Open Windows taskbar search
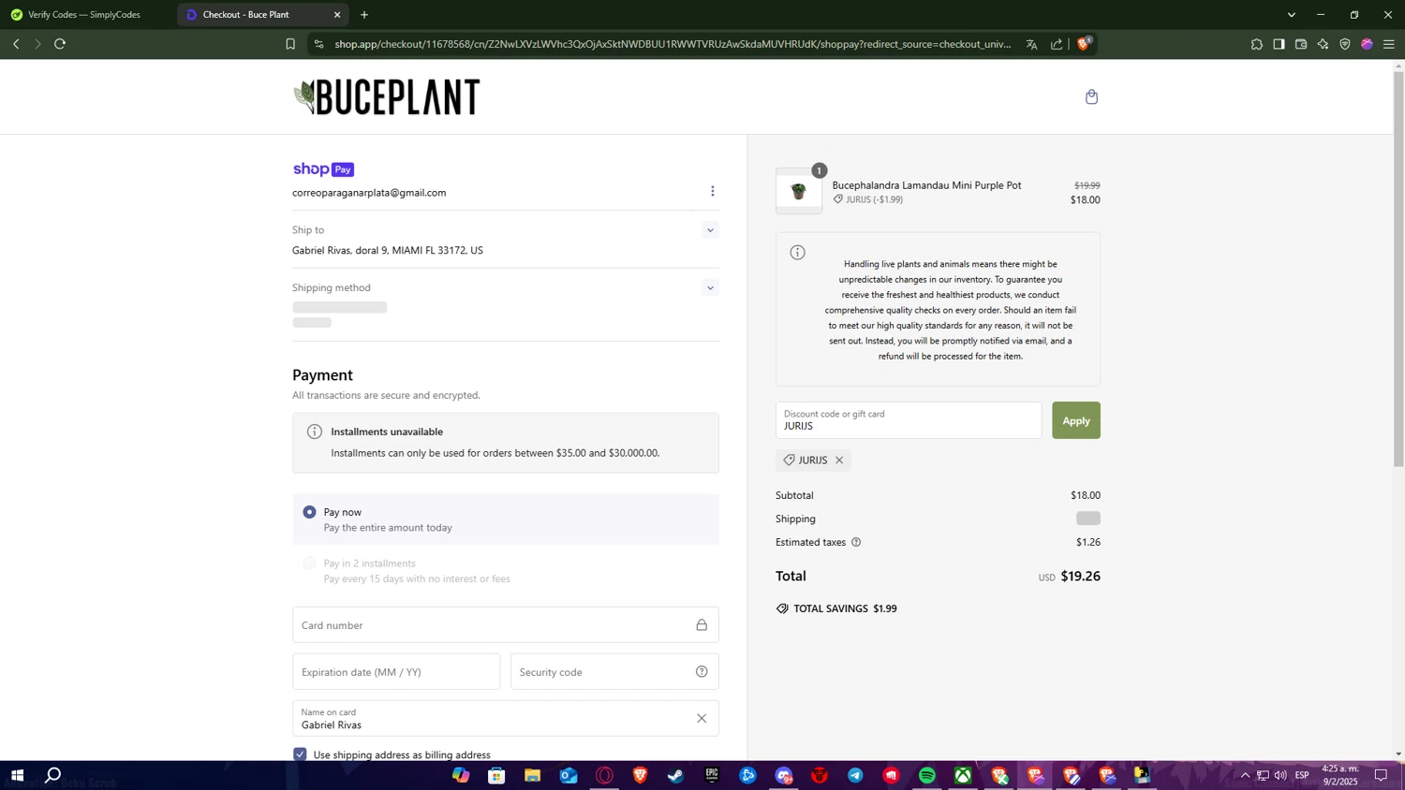This screenshot has height=790, width=1405. (x=53, y=775)
